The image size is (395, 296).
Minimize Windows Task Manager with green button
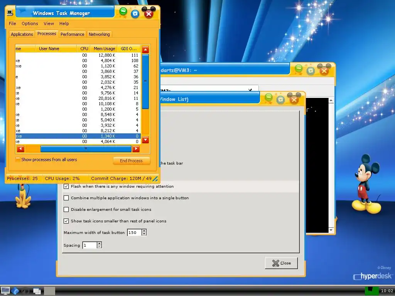(123, 11)
